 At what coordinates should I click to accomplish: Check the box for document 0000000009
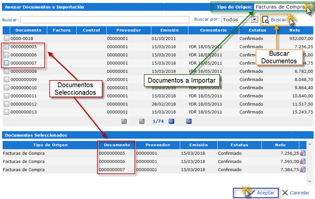pyautogui.click(x=7, y=80)
